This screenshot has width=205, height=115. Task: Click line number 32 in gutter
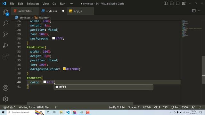click(19, 47)
